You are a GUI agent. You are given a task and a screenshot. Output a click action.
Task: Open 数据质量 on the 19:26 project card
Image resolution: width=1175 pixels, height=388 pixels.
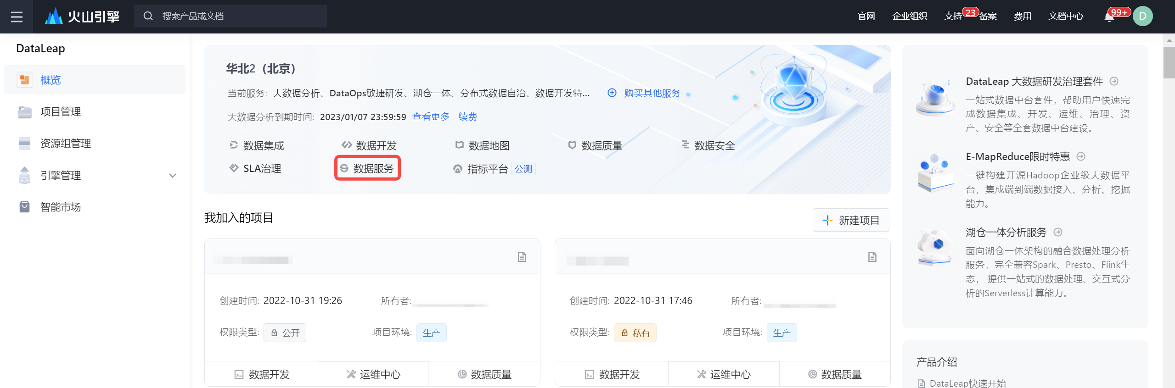(x=484, y=374)
